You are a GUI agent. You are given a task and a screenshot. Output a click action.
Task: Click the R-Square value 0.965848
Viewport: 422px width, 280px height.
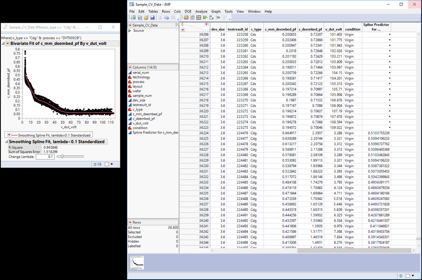(50, 147)
